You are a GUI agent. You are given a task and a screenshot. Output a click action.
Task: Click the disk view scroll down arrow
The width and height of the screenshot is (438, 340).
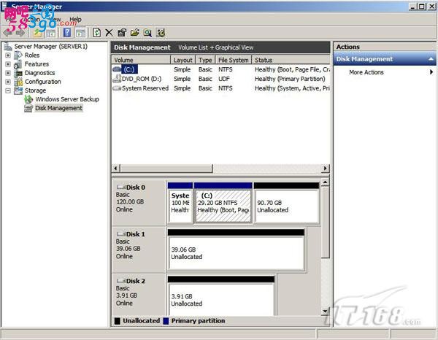pyautogui.click(x=325, y=312)
